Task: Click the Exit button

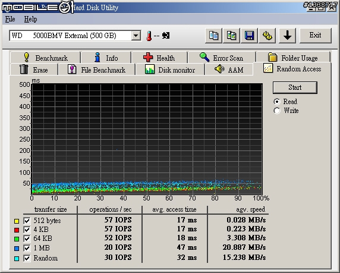Action: coord(316,35)
